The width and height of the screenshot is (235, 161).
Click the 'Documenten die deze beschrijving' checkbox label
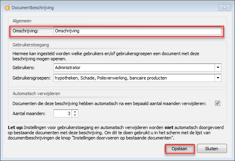pos(109,103)
